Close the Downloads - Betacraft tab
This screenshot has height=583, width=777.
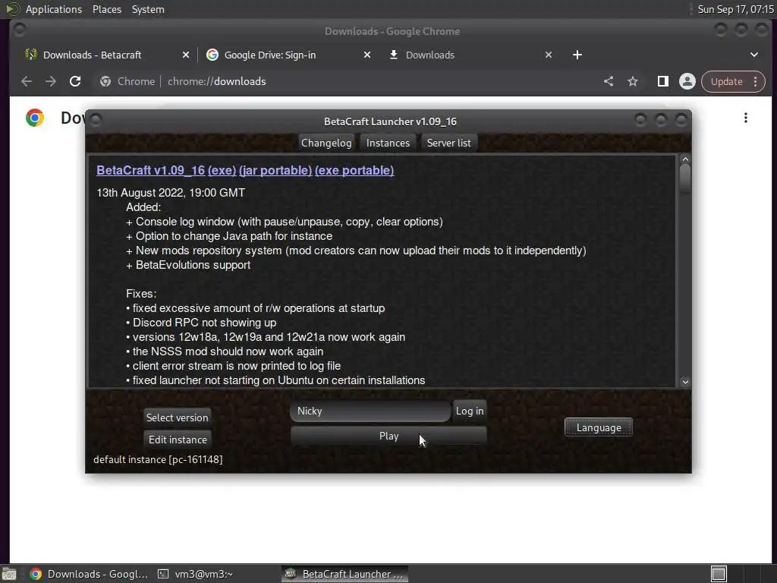click(x=186, y=55)
